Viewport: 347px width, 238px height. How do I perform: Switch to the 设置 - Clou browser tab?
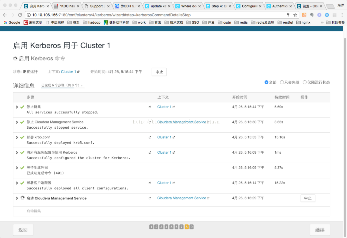[309, 6]
